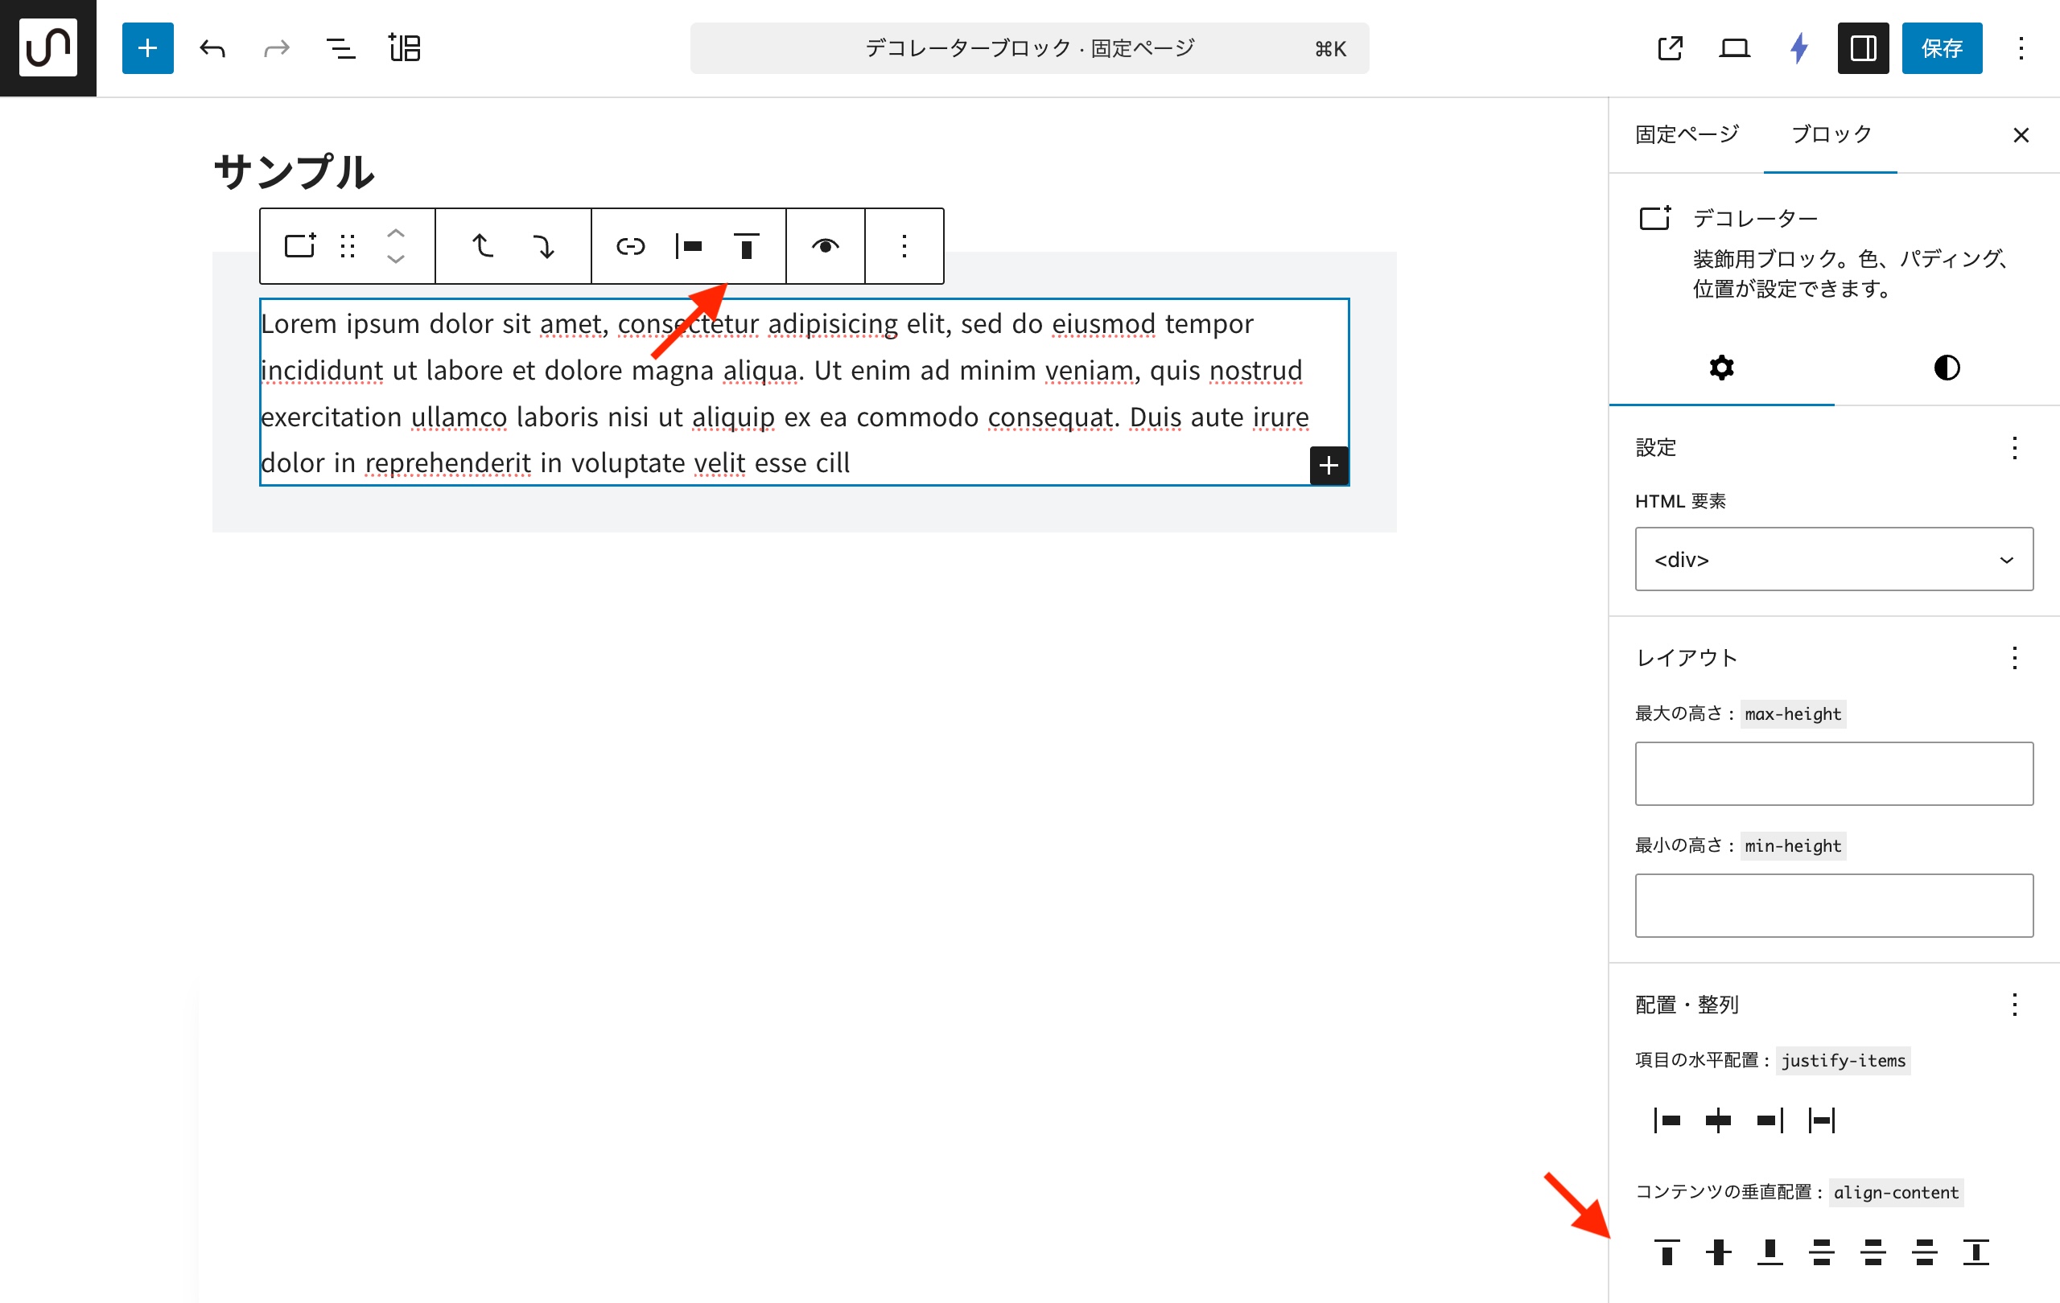Open command palette with page title bar
2060x1303 pixels.
(1029, 48)
